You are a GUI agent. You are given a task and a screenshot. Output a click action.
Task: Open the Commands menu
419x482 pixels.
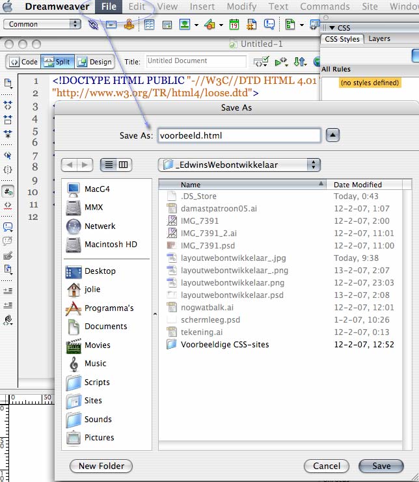tap(325, 7)
